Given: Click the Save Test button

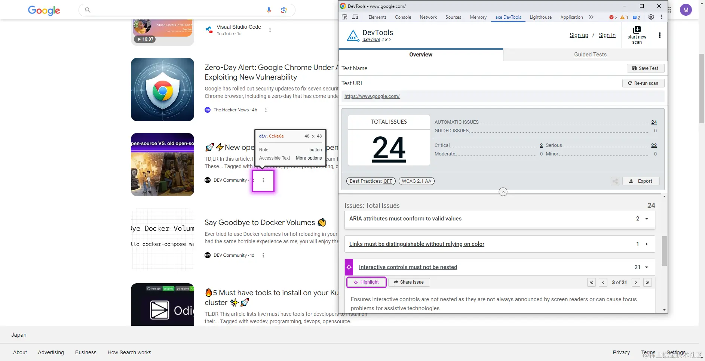Looking at the screenshot, I should (645, 68).
